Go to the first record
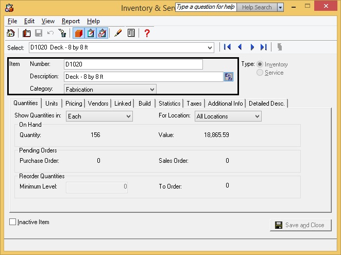Viewport: 341px width, 255px height. 227,47
